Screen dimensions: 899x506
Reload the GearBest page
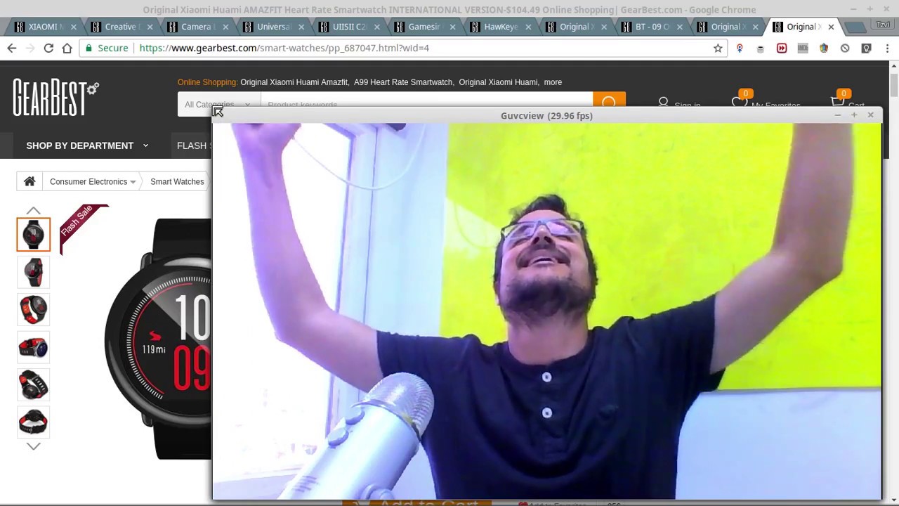(48, 48)
